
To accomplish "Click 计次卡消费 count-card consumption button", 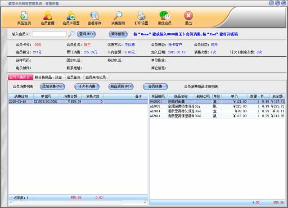I will point(87,86).
